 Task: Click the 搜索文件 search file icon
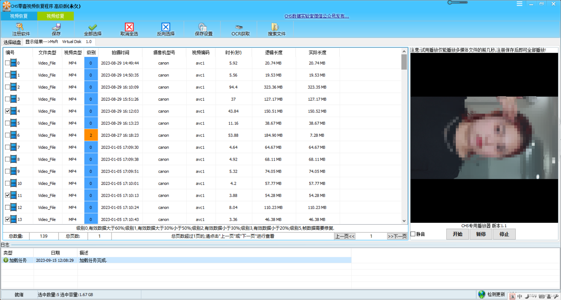275,27
